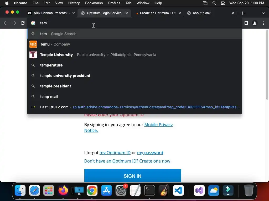Open the Apple menu

point(7,3)
